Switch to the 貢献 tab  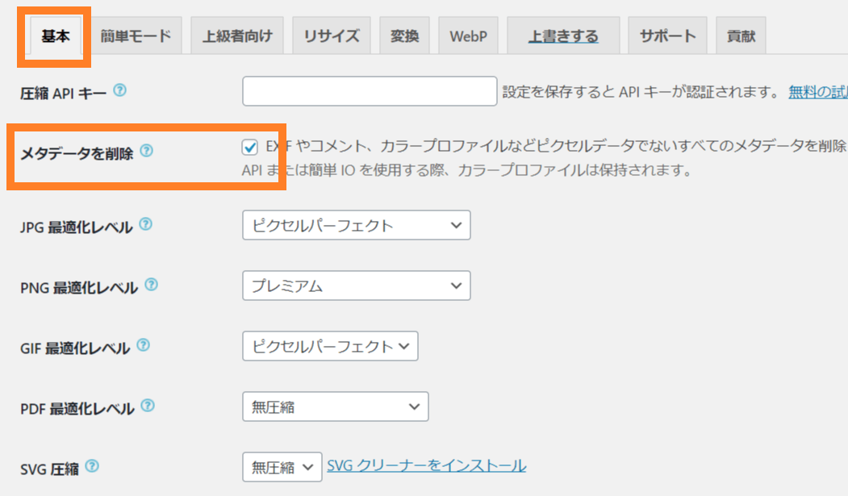pos(741,35)
